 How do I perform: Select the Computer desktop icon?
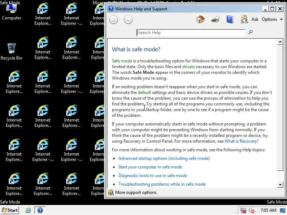[11, 11]
